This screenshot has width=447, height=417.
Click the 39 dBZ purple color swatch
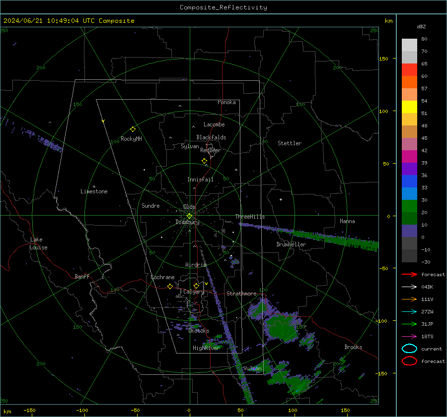(x=409, y=169)
